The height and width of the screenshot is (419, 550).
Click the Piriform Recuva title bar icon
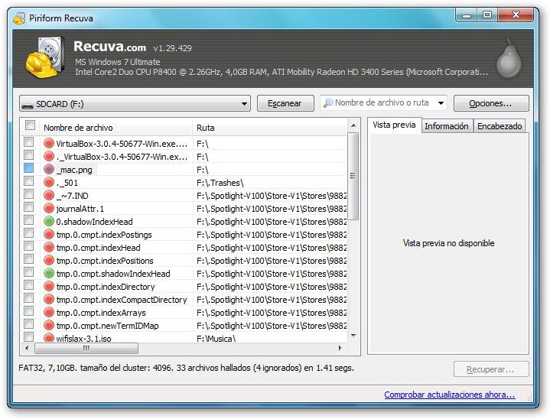[19, 18]
